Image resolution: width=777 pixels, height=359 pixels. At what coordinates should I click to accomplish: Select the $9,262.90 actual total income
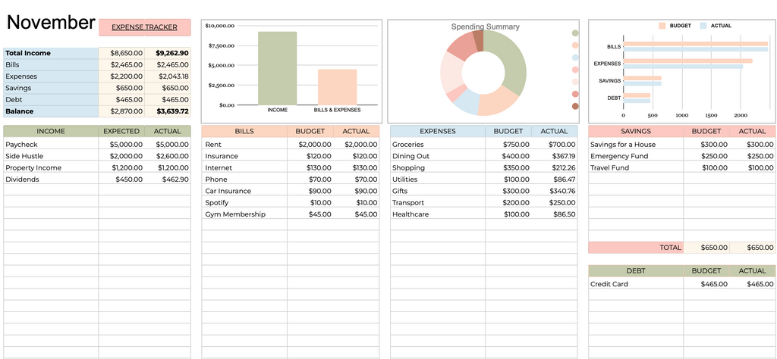pos(168,53)
